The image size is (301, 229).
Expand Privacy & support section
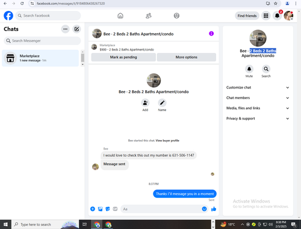(258, 118)
